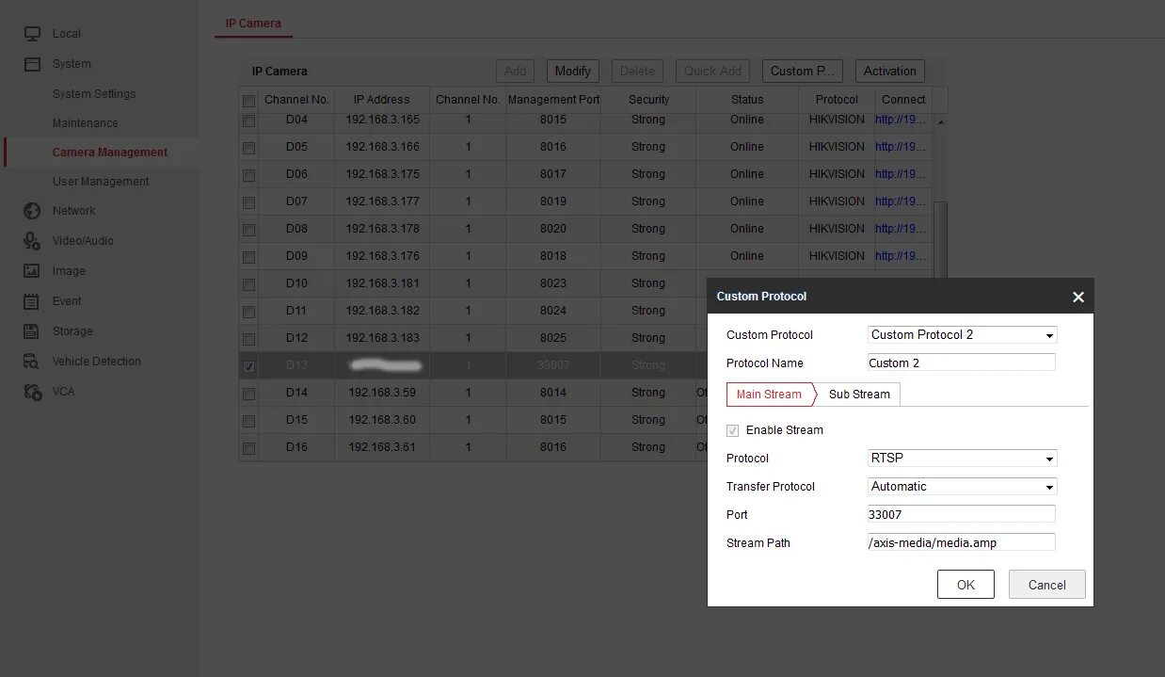Viewport: 1165px width, 677px height.
Task: Click the Event calendar icon
Action: pyautogui.click(x=33, y=301)
